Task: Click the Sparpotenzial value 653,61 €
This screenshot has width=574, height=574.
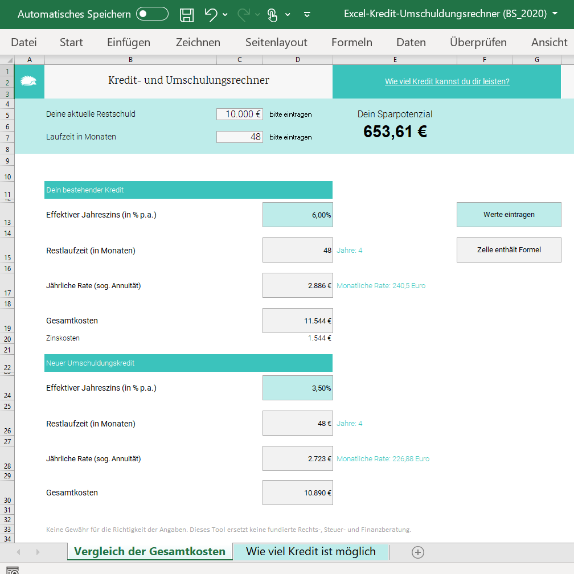Action: 395,132
